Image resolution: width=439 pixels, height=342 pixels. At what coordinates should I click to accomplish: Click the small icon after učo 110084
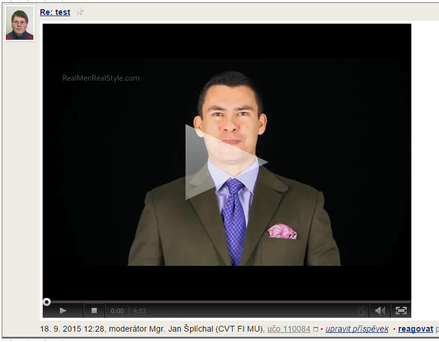click(x=315, y=329)
